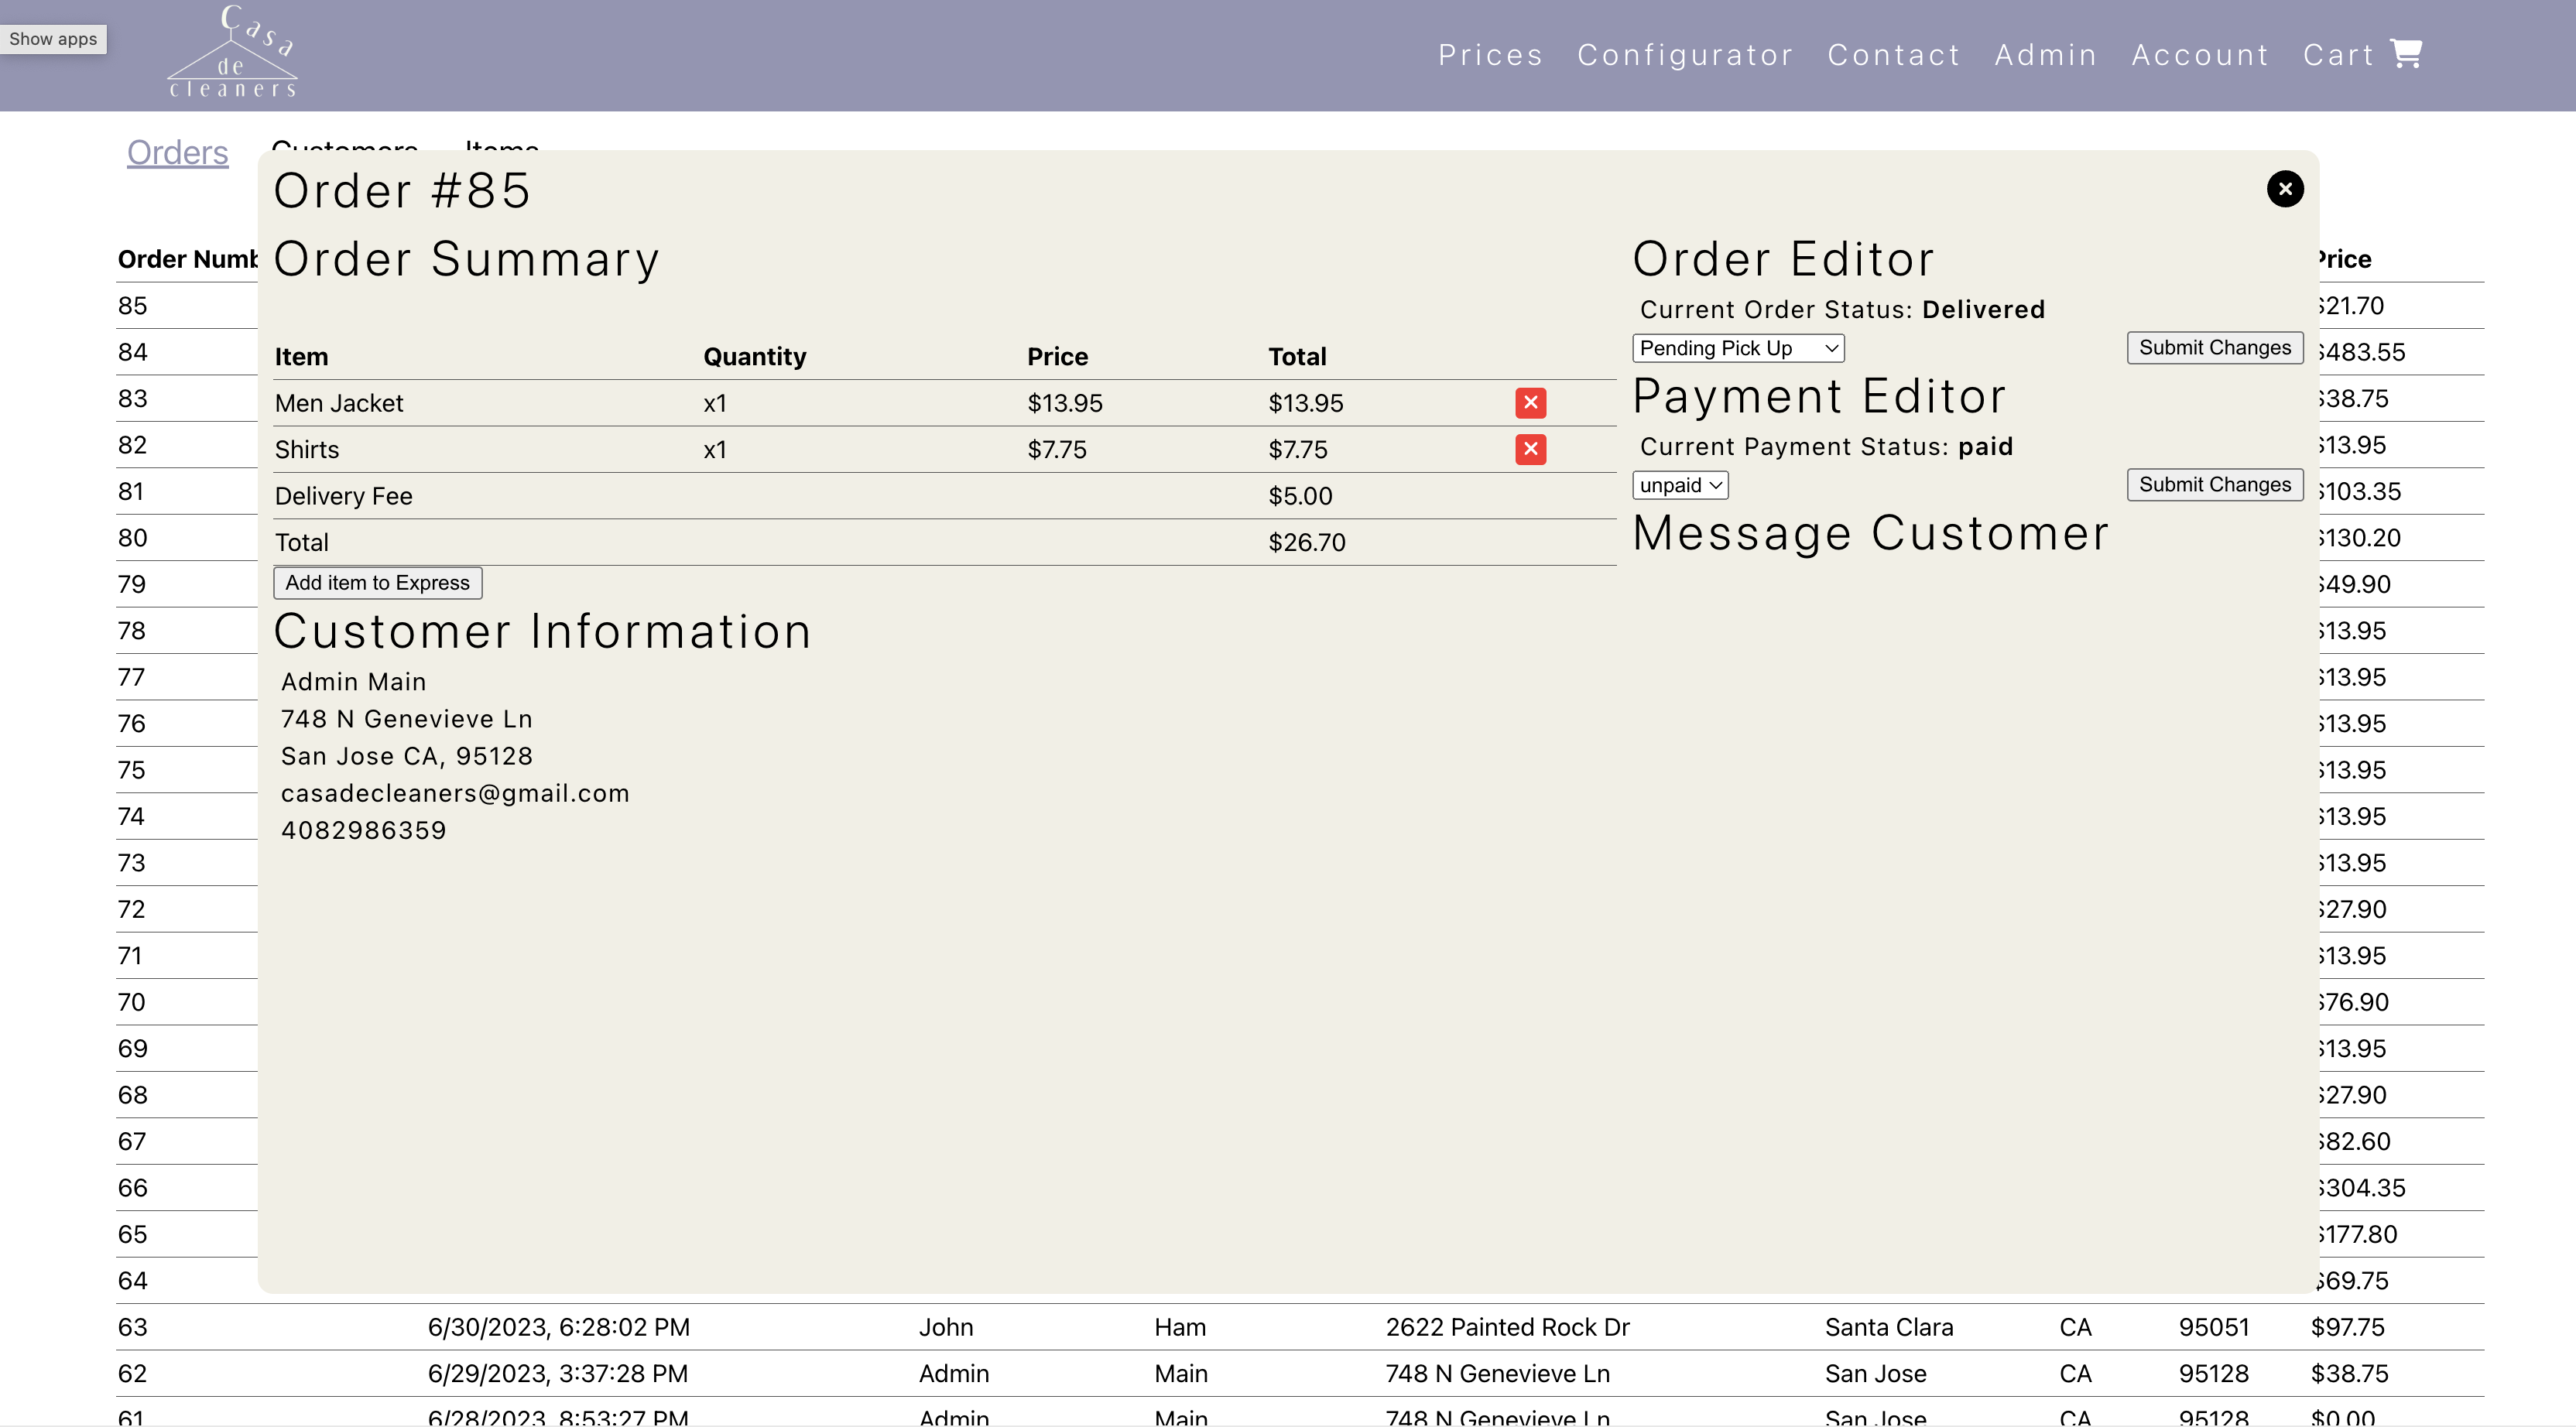The height and width of the screenshot is (1427, 2576).
Task: Select the Orders tab
Action: [177, 152]
